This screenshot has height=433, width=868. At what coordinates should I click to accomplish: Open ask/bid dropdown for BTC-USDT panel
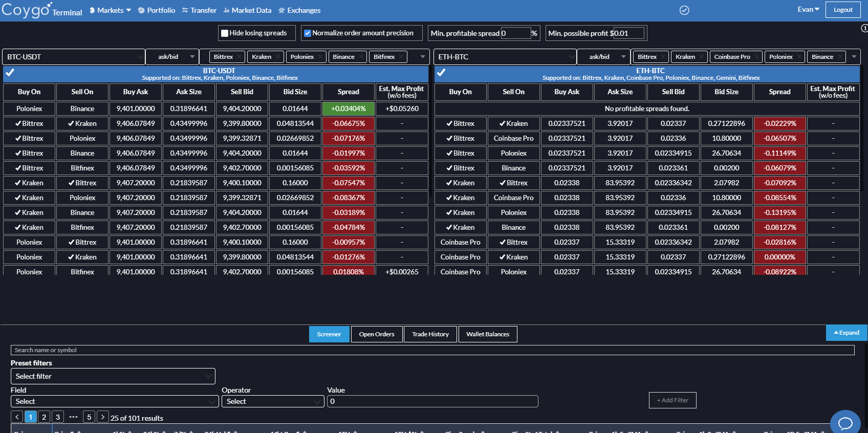172,57
